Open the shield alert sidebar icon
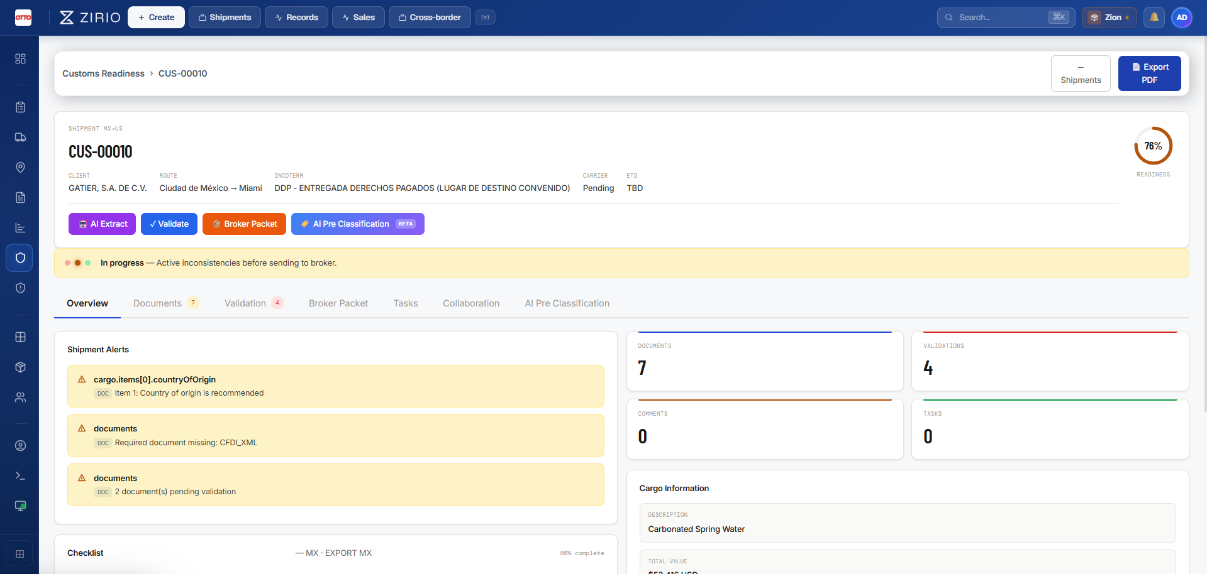The height and width of the screenshot is (574, 1207). point(20,288)
